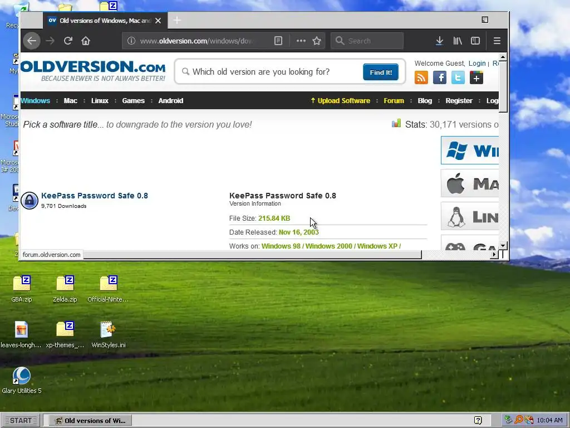The width and height of the screenshot is (570, 428).
Task: Click the Stats bar chart icon
Action: coord(396,123)
